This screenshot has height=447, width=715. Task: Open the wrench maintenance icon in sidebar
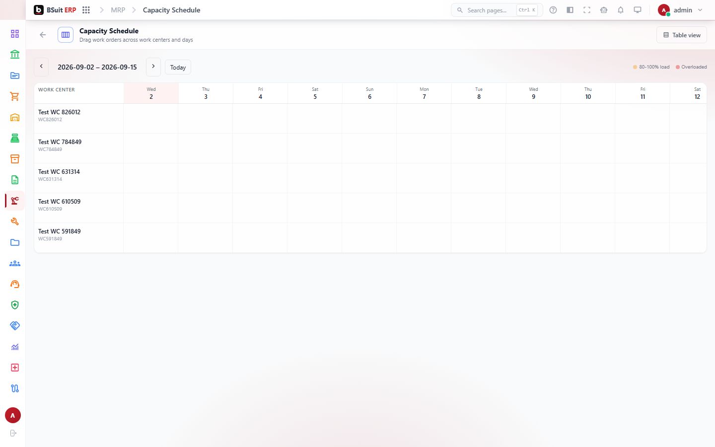(15, 222)
